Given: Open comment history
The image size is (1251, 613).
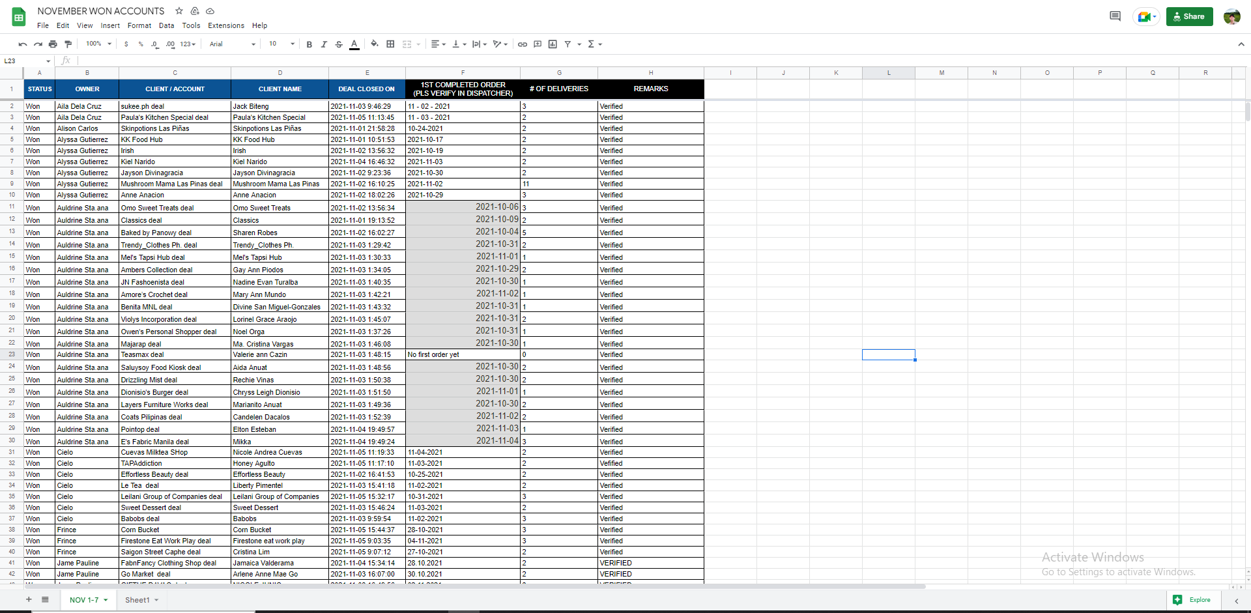Looking at the screenshot, I should 1115,16.
